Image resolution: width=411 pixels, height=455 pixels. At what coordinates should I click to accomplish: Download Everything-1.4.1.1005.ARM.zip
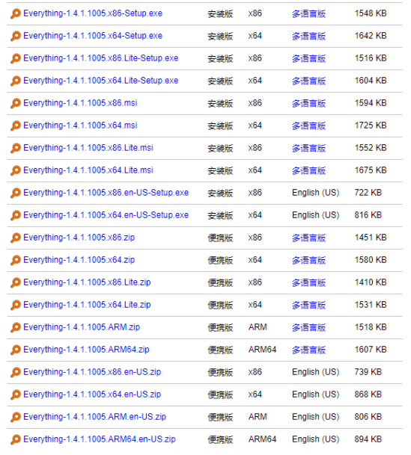click(82, 327)
